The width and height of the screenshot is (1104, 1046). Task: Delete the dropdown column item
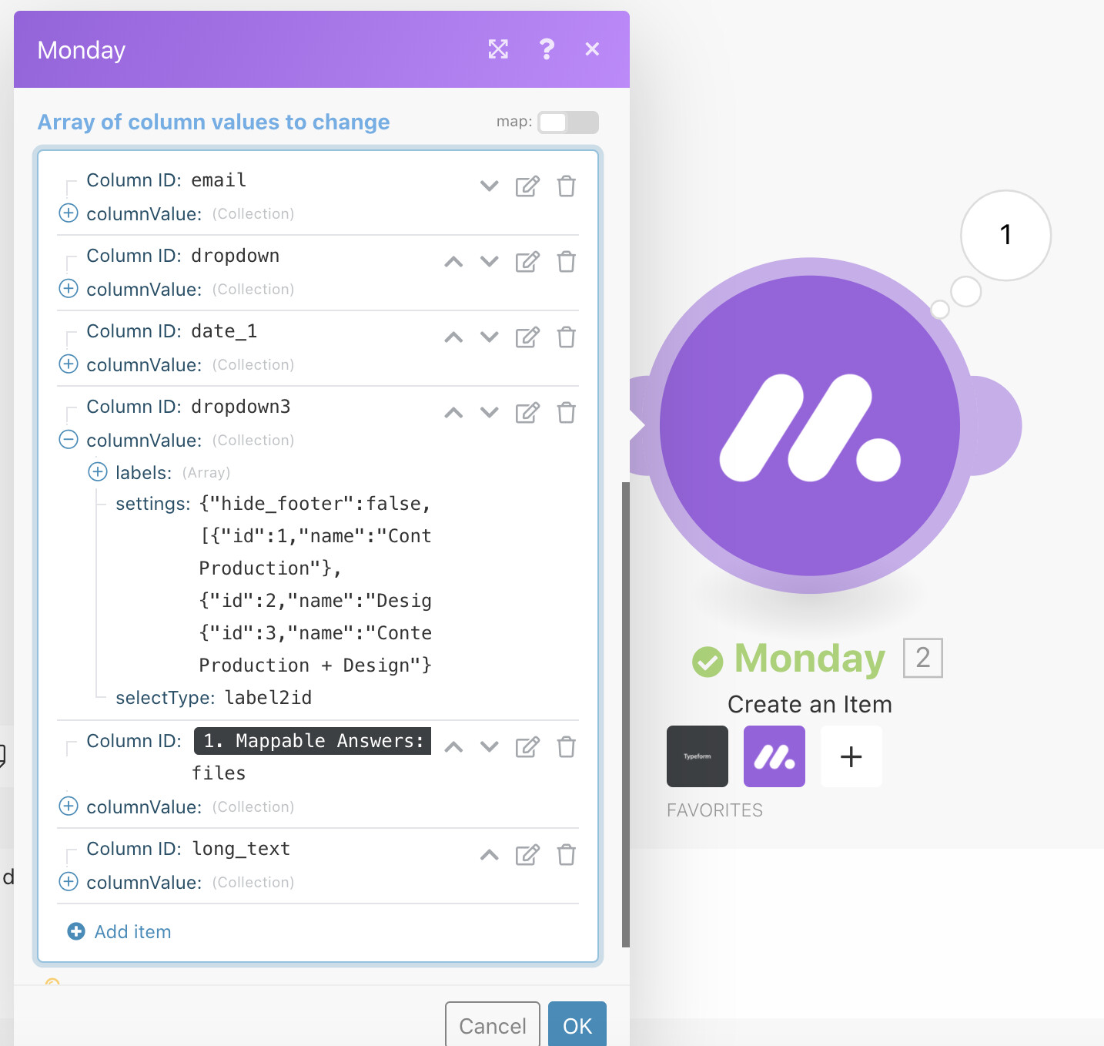point(567,261)
